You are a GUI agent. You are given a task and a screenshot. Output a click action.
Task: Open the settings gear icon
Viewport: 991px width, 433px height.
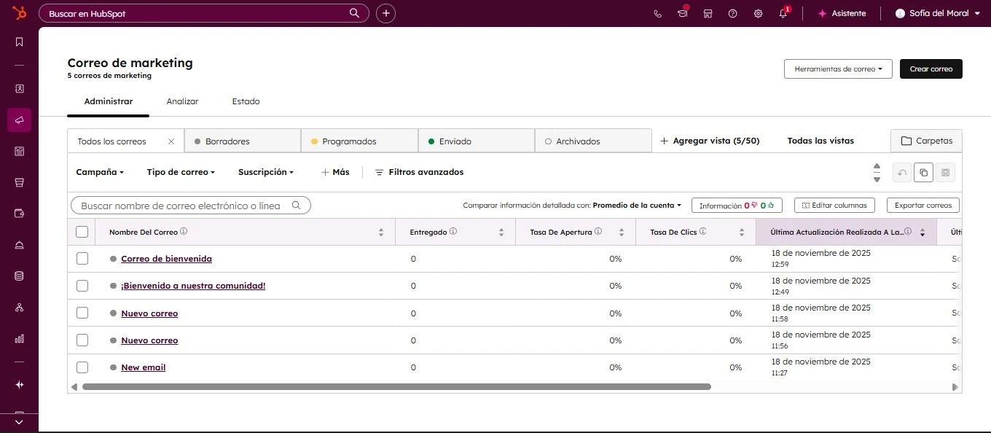[758, 13]
